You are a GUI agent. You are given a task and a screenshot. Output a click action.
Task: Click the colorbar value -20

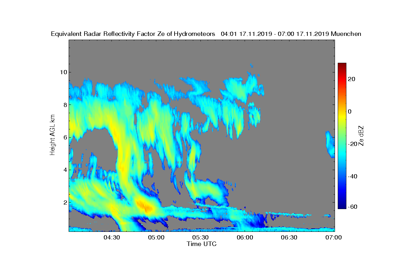[352, 144]
